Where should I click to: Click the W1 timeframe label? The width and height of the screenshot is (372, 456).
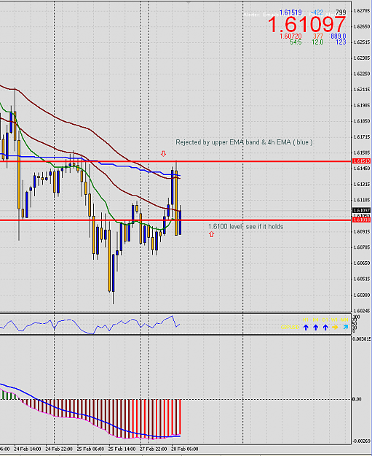click(x=334, y=320)
